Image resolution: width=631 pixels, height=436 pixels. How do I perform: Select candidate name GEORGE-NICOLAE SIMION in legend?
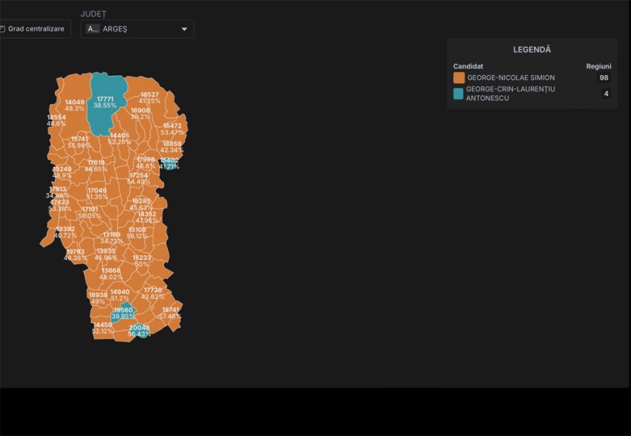(x=512, y=77)
